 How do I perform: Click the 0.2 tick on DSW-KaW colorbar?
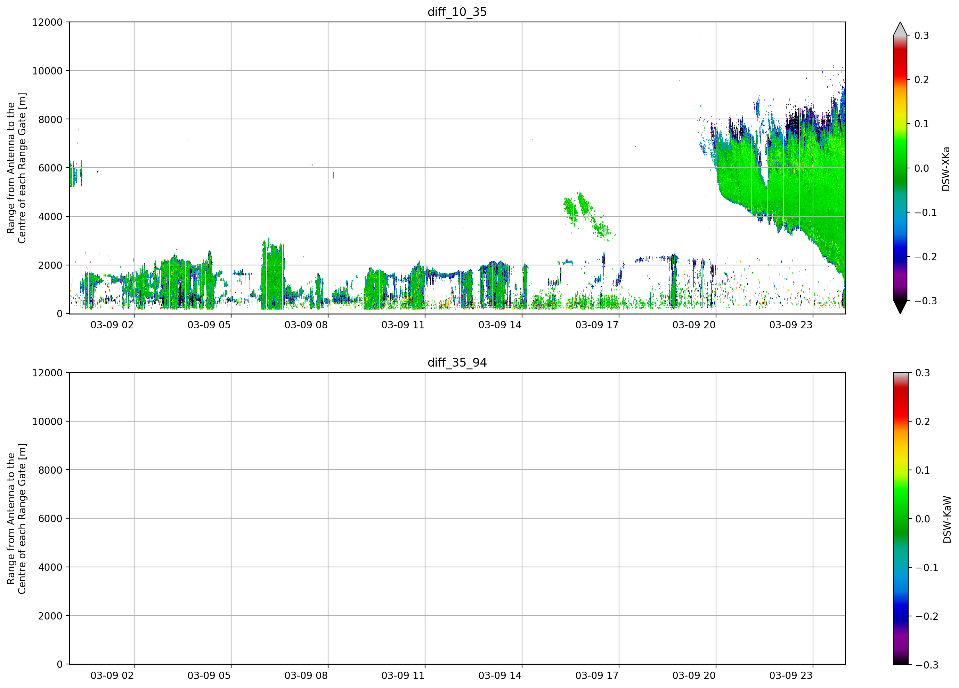922,422
